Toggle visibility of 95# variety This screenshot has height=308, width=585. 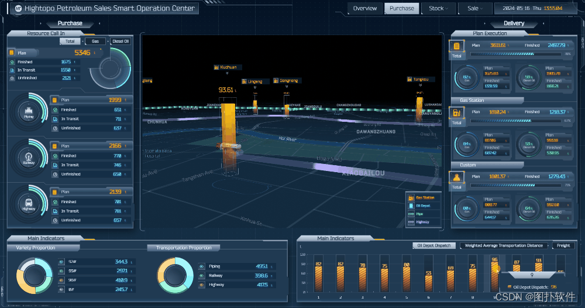click(x=61, y=271)
